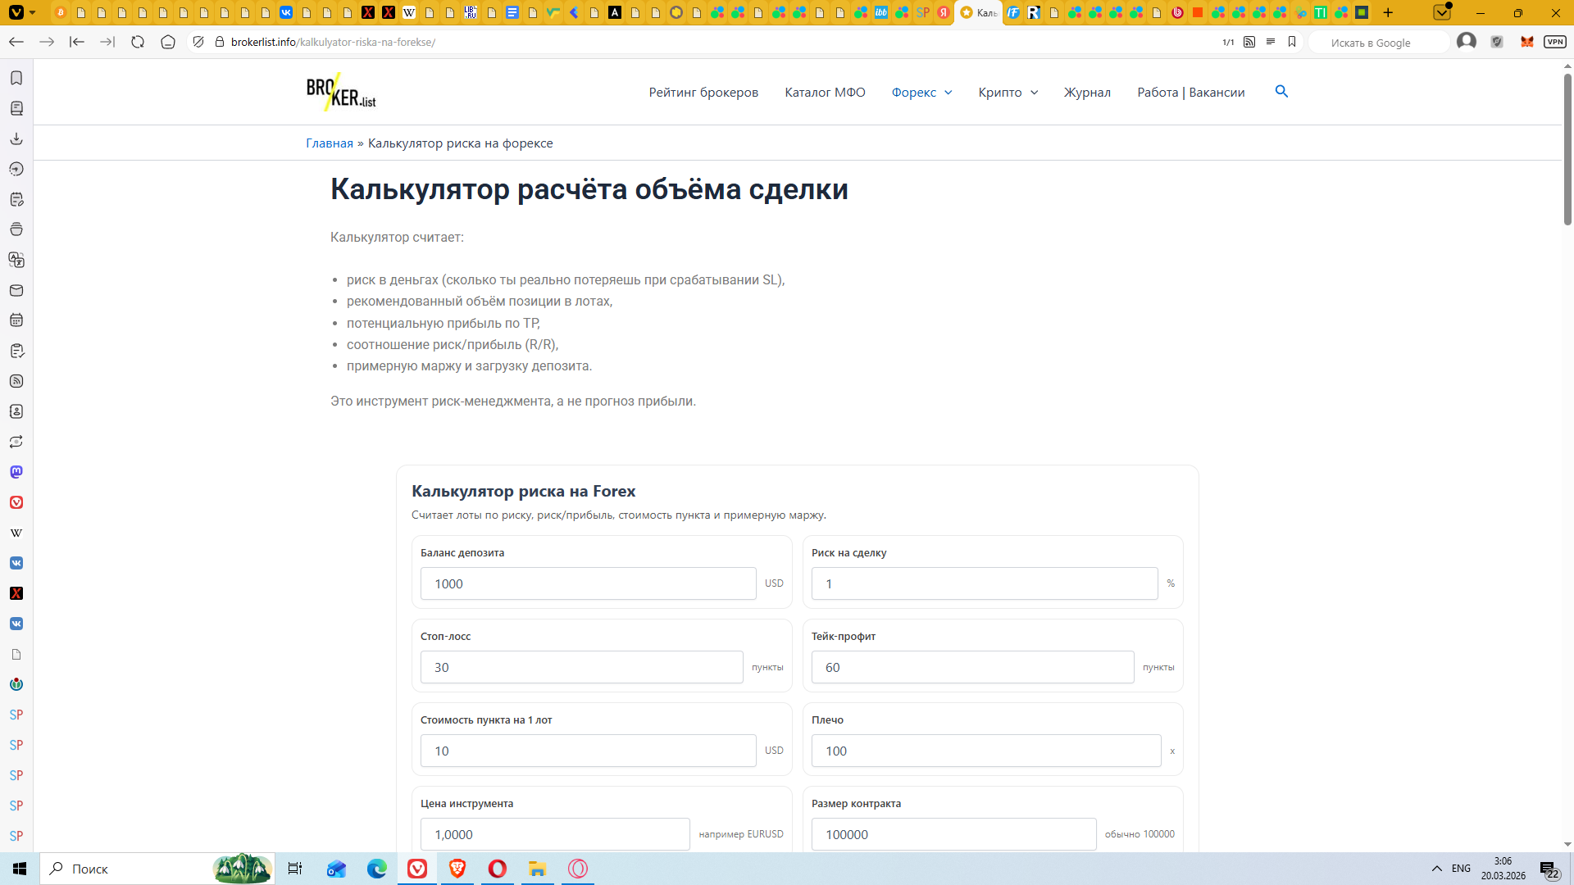Open the Mail panel icon in sidebar
The width and height of the screenshot is (1574, 885).
tap(16, 290)
